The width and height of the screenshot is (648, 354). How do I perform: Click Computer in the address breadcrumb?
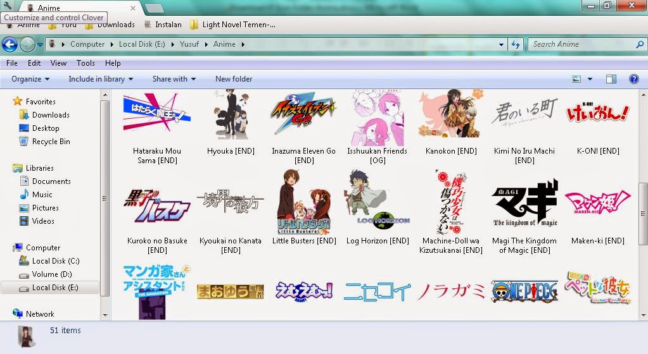pos(87,44)
